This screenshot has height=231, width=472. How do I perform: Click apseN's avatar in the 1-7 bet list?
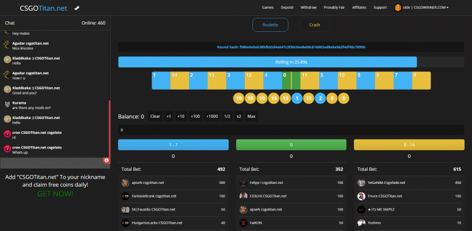point(125,183)
